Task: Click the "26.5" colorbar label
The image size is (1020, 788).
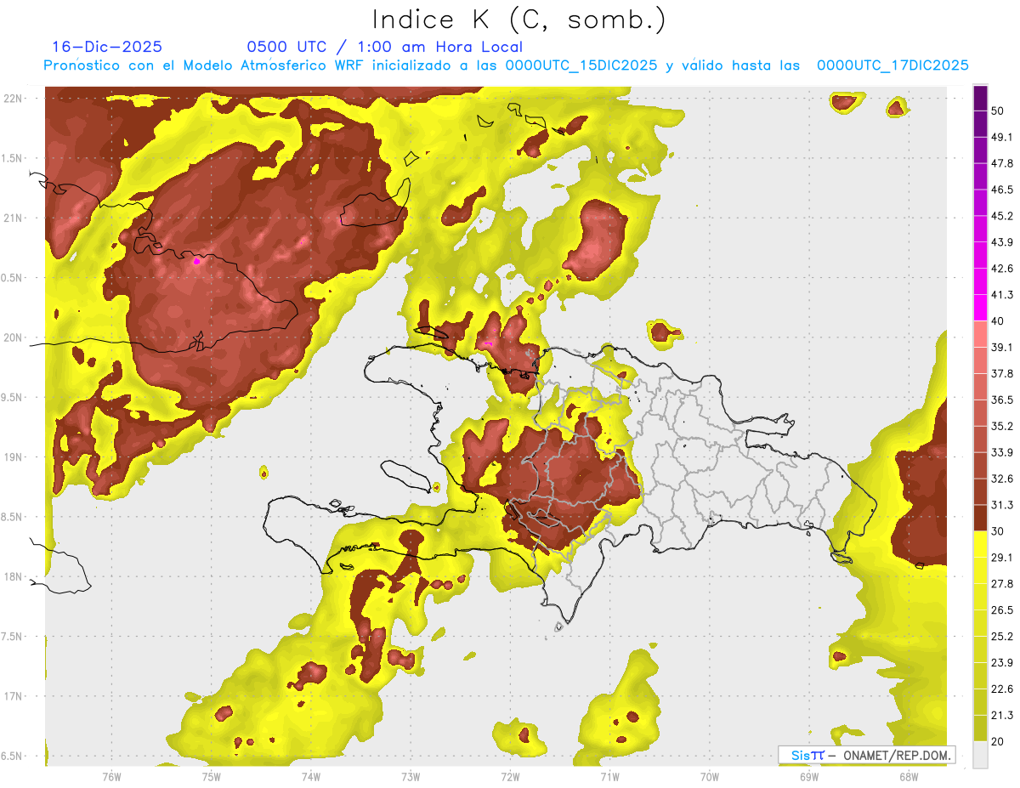Action: click(x=1001, y=610)
